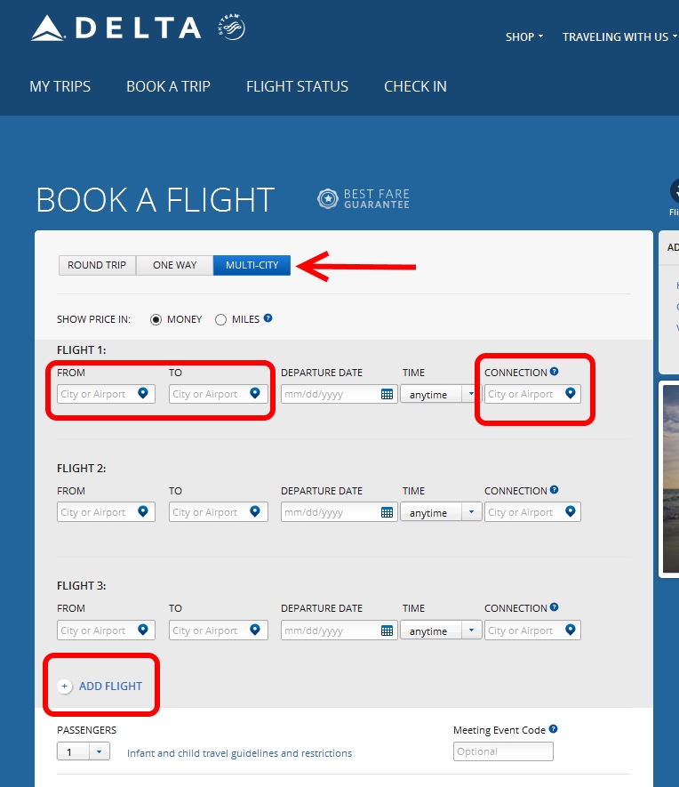Image resolution: width=679 pixels, height=787 pixels.
Task: Open the BOOK A TRIP menu
Action: 168,86
